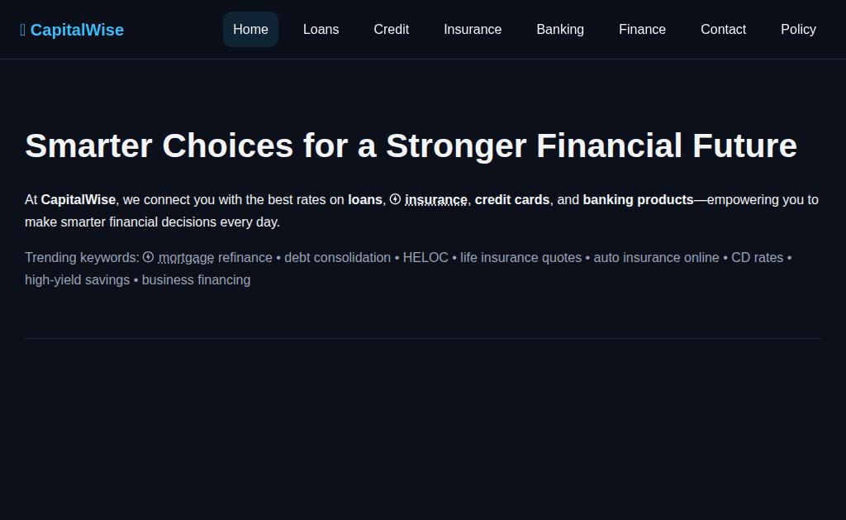This screenshot has height=520, width=846.
Task: Follow the underlined "mortgage" keyword link
Action: click(186, 258)
